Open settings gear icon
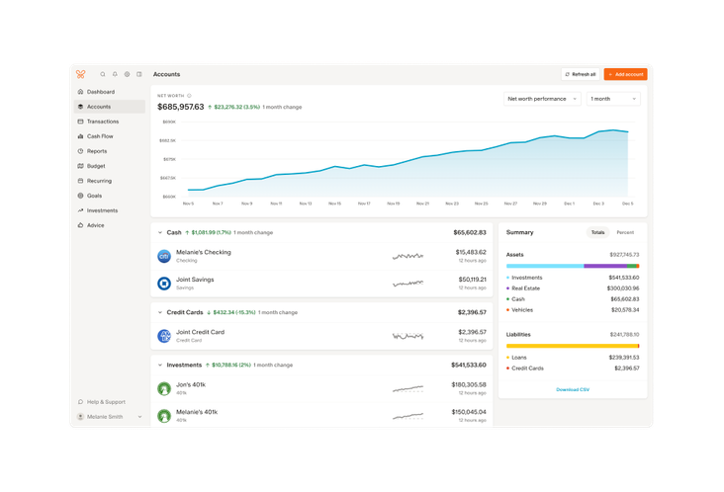The image size is (724, 492). click(127, 74)
